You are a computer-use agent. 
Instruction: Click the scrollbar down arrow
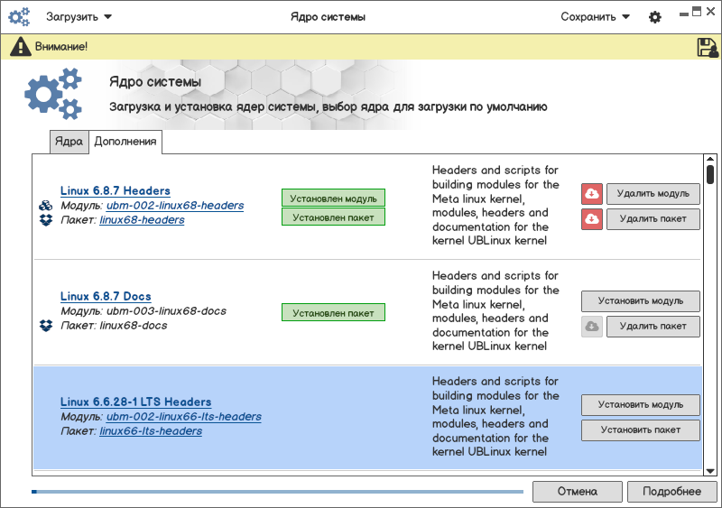710,471
